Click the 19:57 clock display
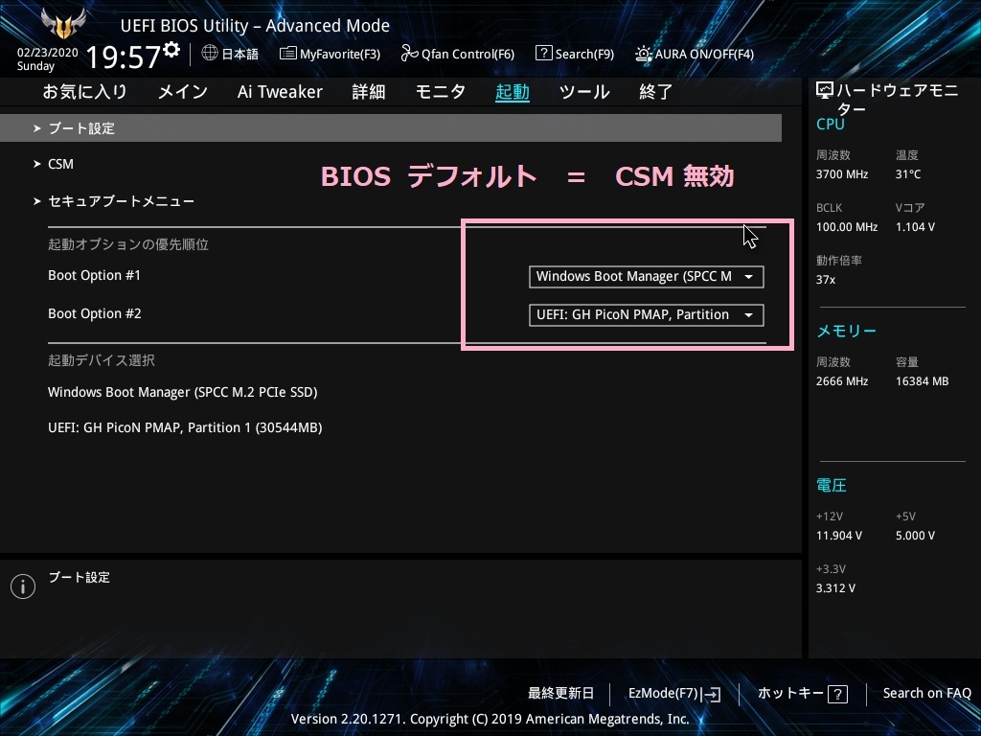This screenshot has height=736, width=981. pos(124,57)
